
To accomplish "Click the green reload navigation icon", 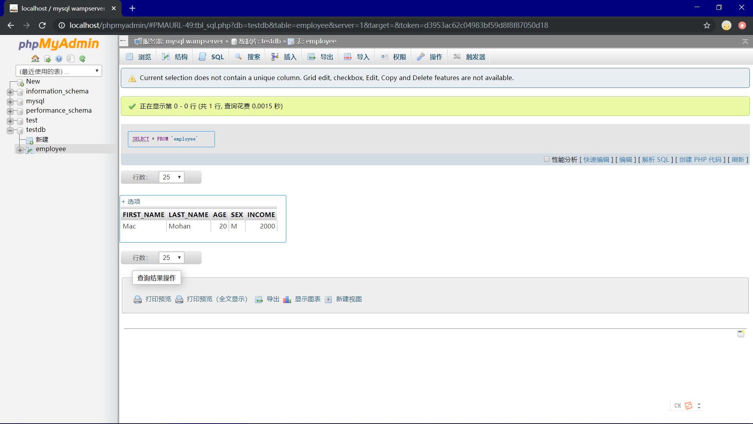I will [82, 59].
